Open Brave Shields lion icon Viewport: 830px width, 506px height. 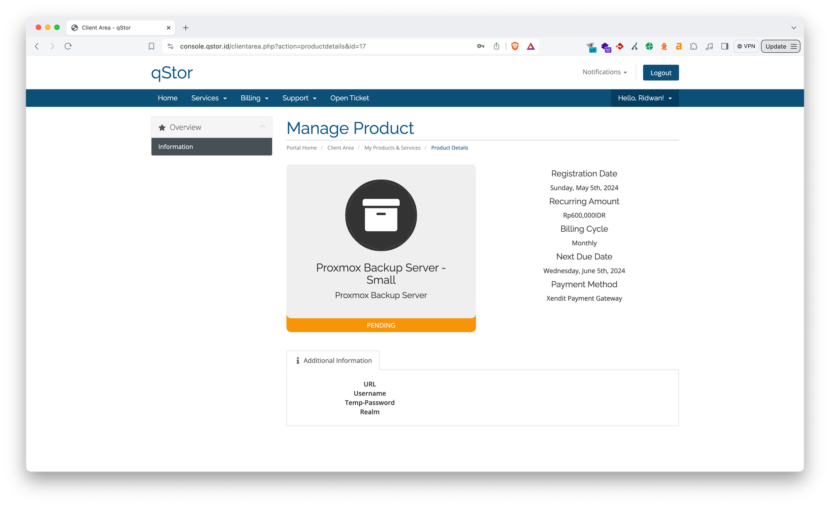click(x=515, y=46)
